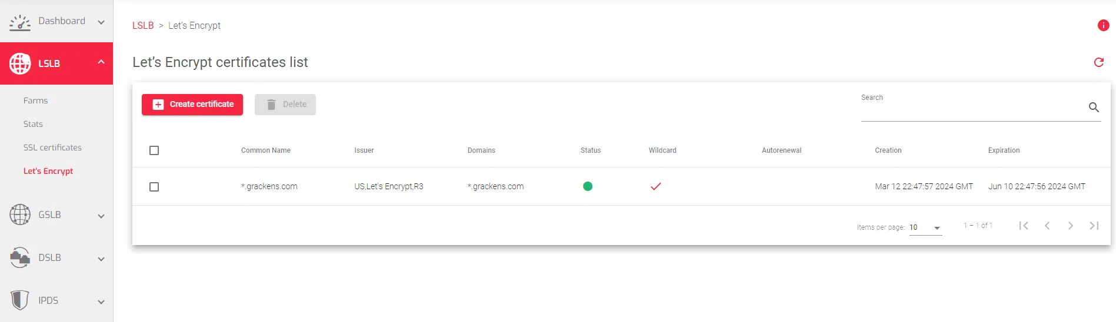Open the items per page dropdown

(925, 228)
